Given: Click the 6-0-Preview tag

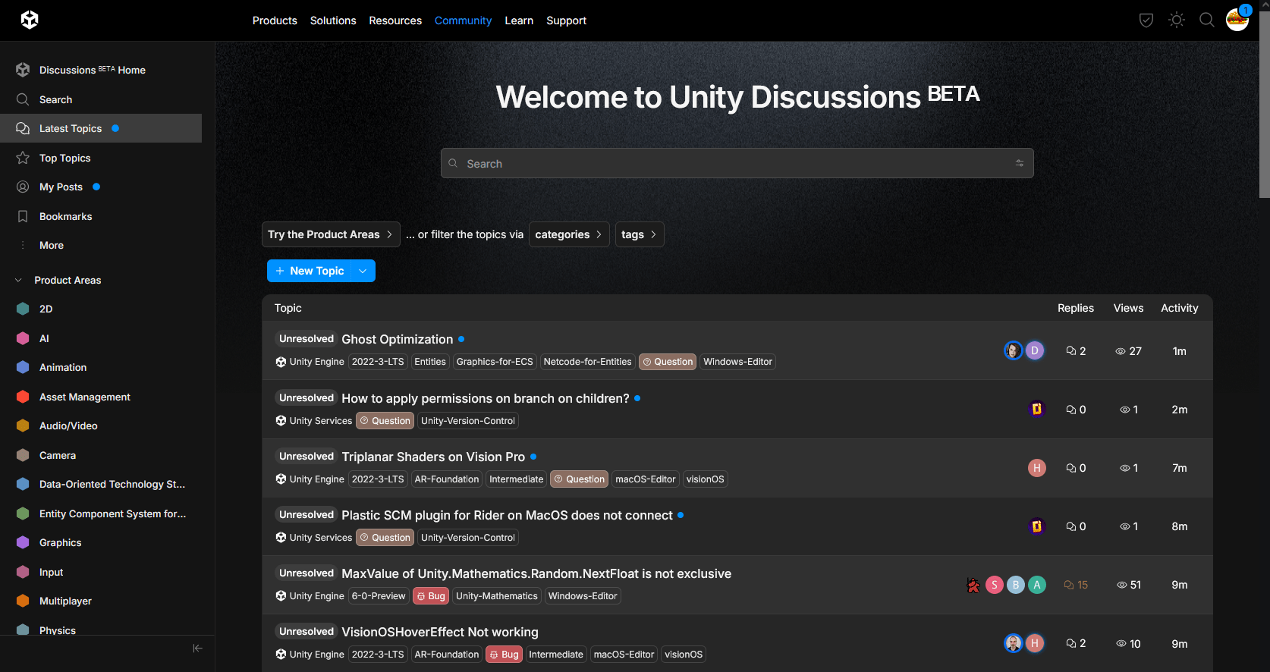Looking at the screenshot, I should (x=379, y=596).
